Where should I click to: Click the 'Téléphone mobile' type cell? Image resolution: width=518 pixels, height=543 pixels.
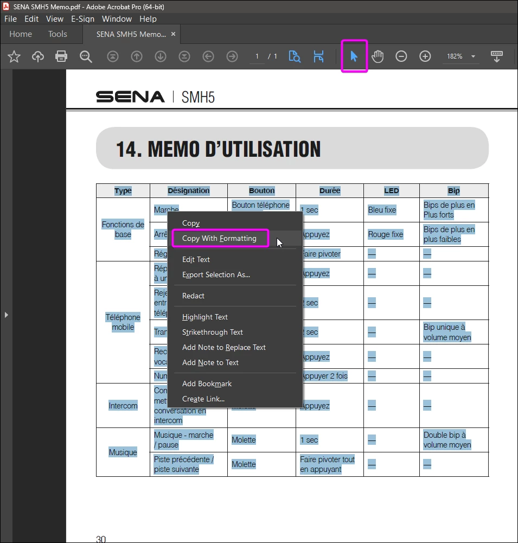coord(123,322)
